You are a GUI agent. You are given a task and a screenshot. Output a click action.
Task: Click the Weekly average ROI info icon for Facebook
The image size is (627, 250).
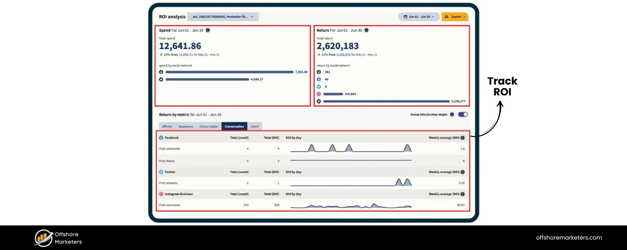coord(463,137)
